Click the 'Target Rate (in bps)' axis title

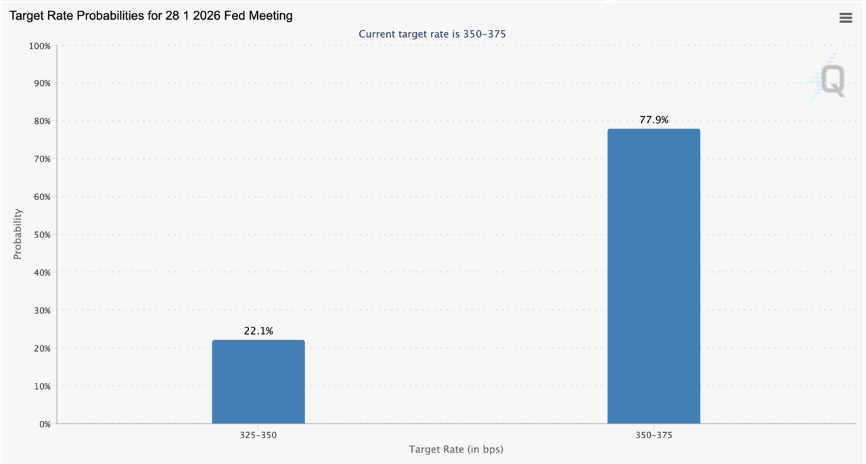[x=456, y=450]
